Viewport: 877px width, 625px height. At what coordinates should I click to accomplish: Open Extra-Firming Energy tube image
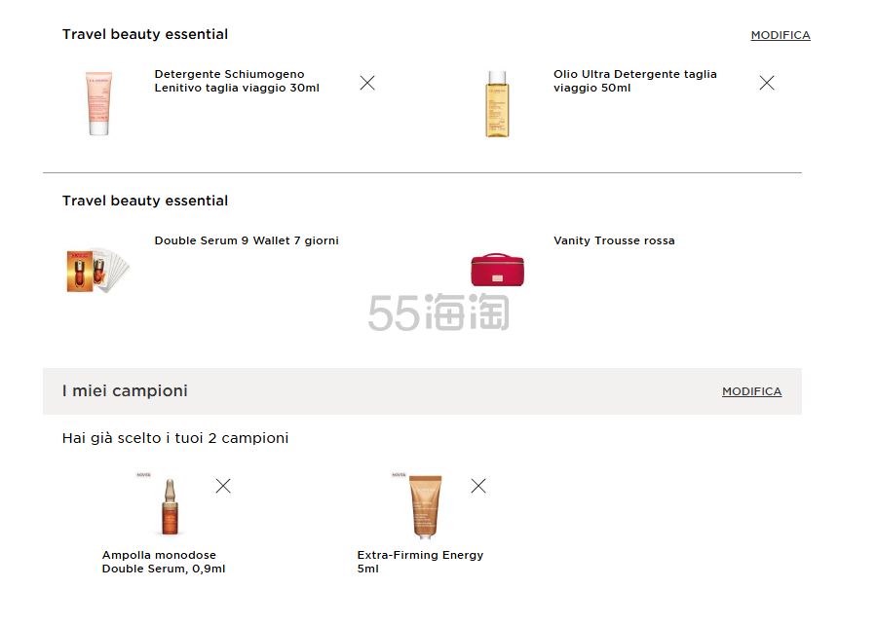point(425,507)
